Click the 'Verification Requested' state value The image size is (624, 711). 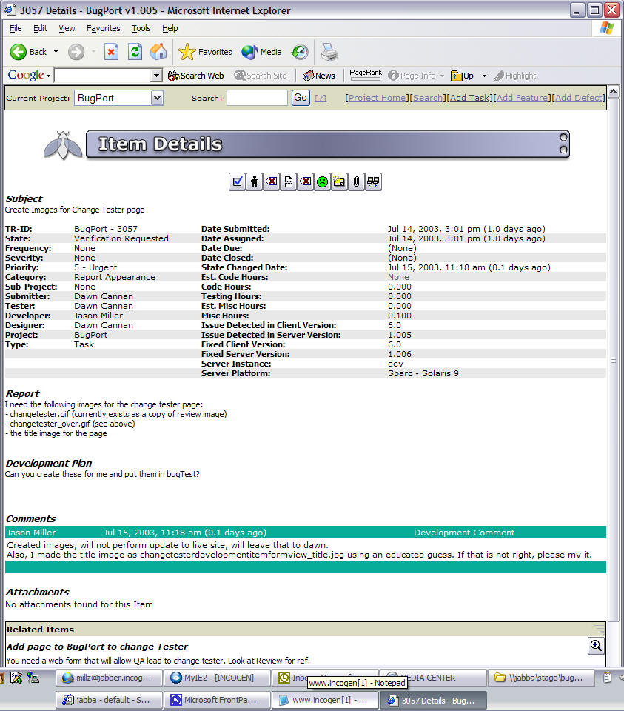point(121,238)
